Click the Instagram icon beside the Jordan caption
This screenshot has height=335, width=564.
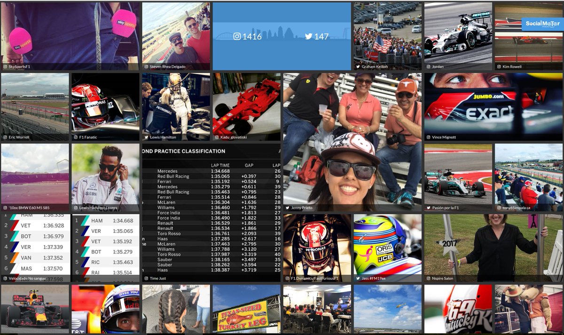tap(428, 67)
